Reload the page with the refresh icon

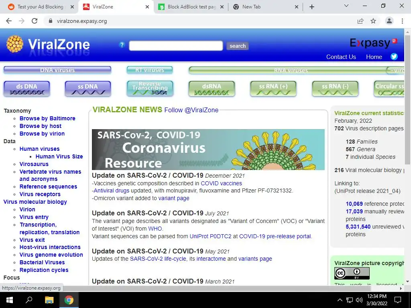tap(35, 21)
